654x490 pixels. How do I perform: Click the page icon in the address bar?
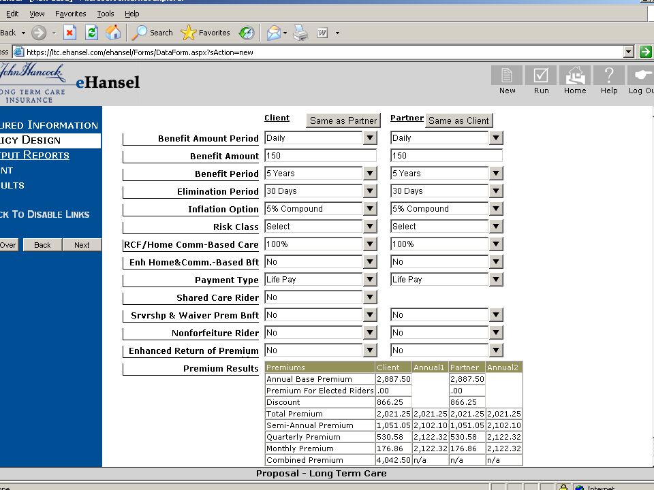(x=18, y=52)
